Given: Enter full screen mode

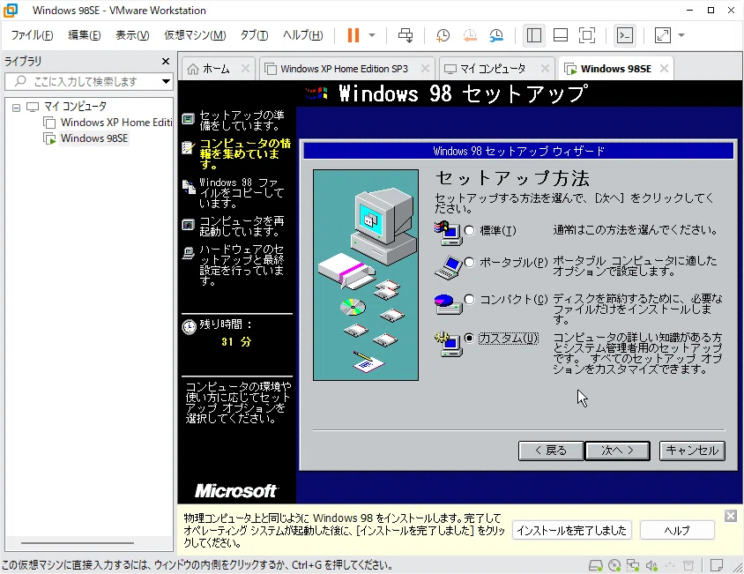Looking at the screenshot, I should tap(587, 35).
